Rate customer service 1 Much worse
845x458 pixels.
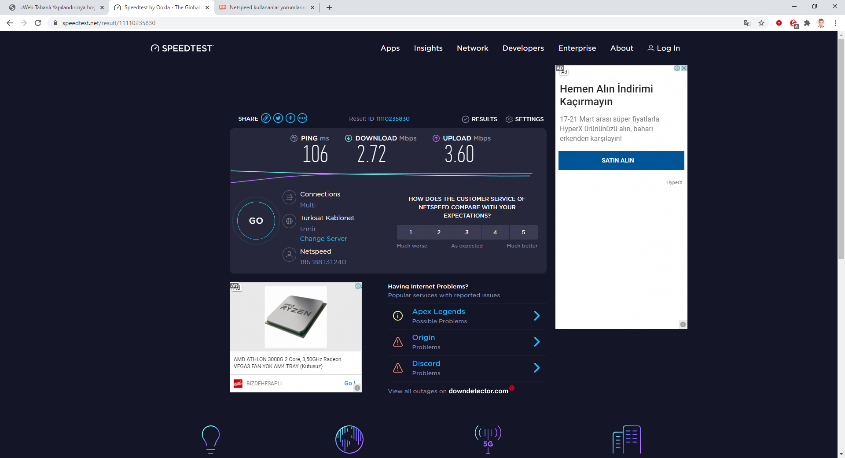411,232
